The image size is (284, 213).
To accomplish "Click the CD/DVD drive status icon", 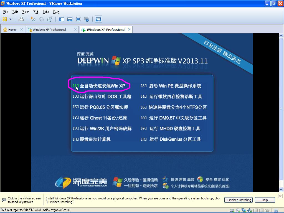I will click(238, 211).
